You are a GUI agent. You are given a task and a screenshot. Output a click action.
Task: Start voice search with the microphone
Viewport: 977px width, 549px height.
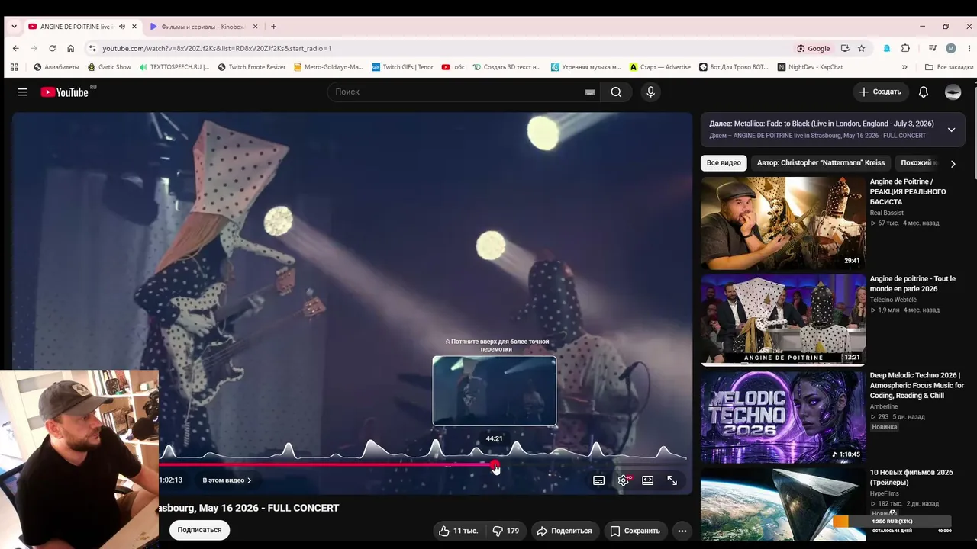pyautogui.click(x=650, y=92)
